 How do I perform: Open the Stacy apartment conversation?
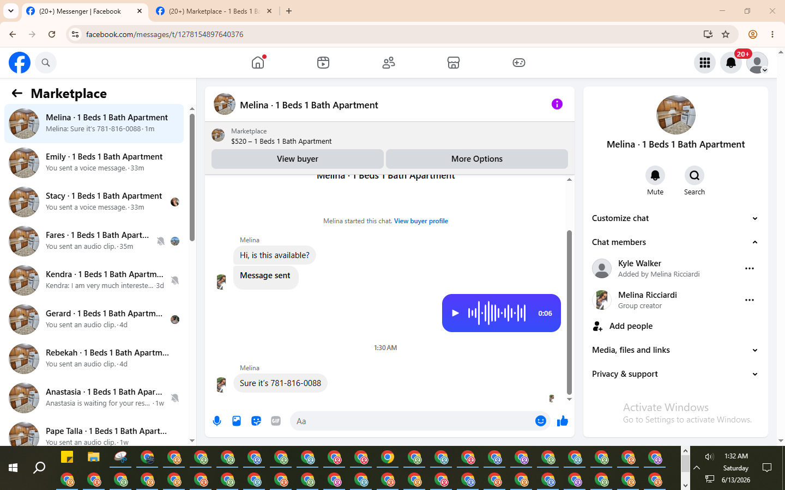coord(94,202)
